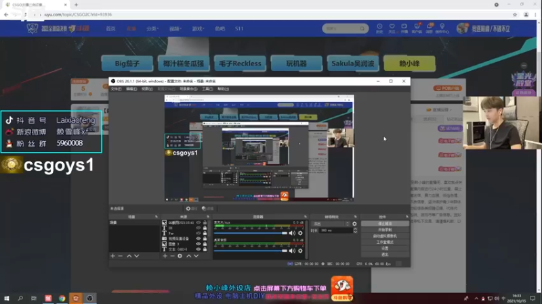Viewport: 542px width, 304px height.
Task: Open the scene transition type dropdown
Action: (331, 224)
